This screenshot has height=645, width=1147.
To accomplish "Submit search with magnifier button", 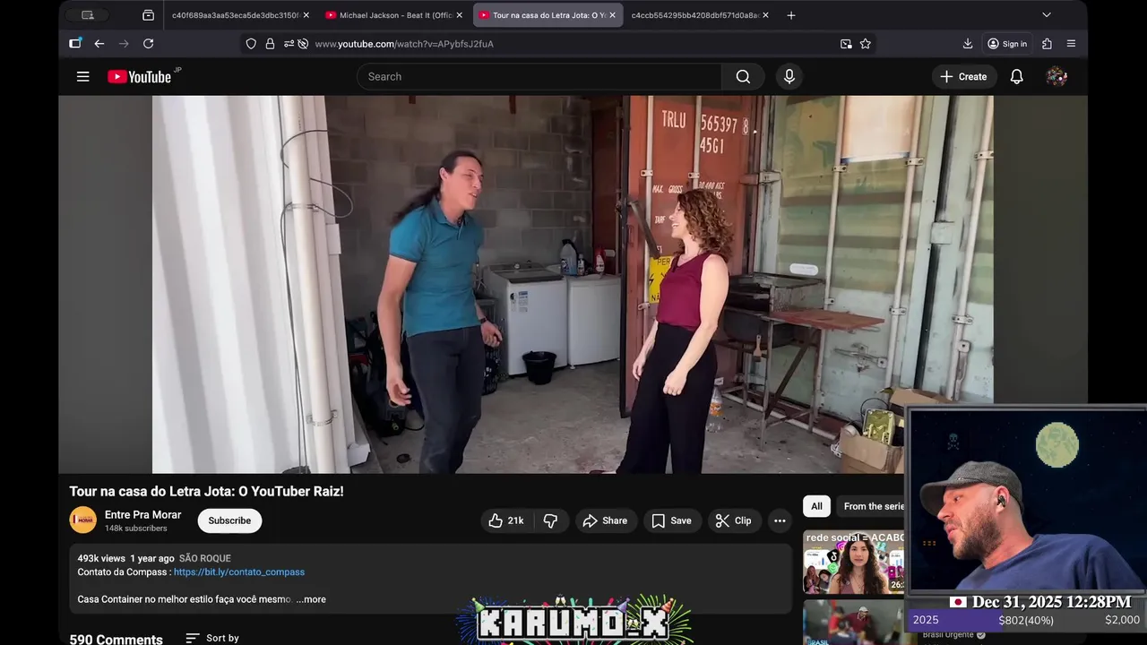I will [743, 77].
